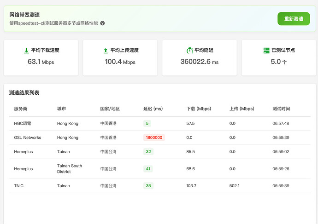
Task: Click Hong Kong city in GSL Networks row
Action: click(x=68, y=138)
